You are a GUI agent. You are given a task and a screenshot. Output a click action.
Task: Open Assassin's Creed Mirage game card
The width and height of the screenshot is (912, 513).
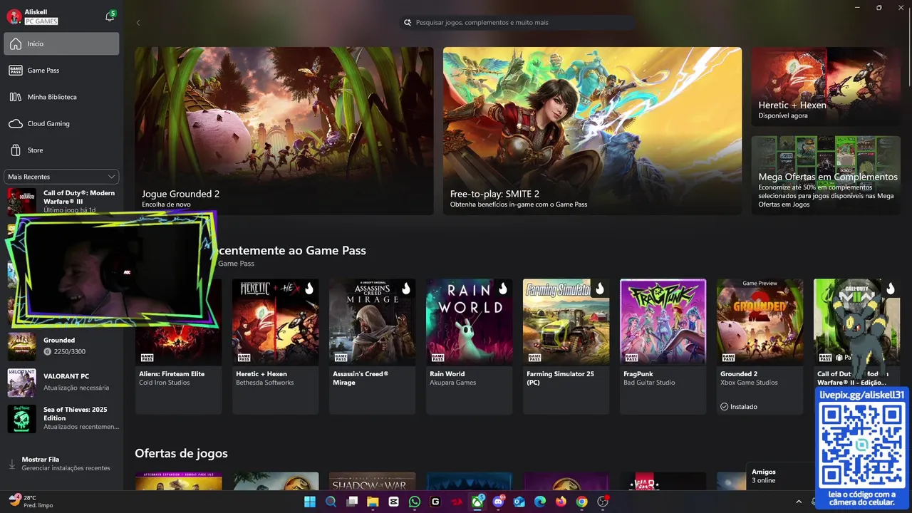(372, 346)
